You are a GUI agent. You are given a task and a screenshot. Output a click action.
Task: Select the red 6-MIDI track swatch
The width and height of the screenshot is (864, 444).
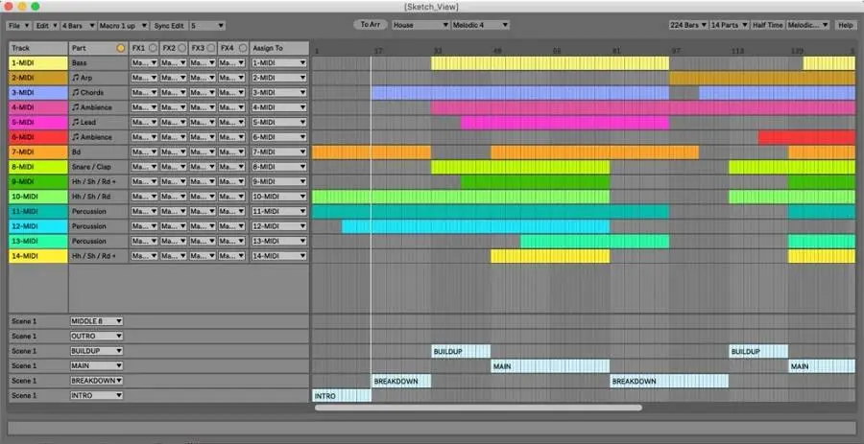coord(38,137)
